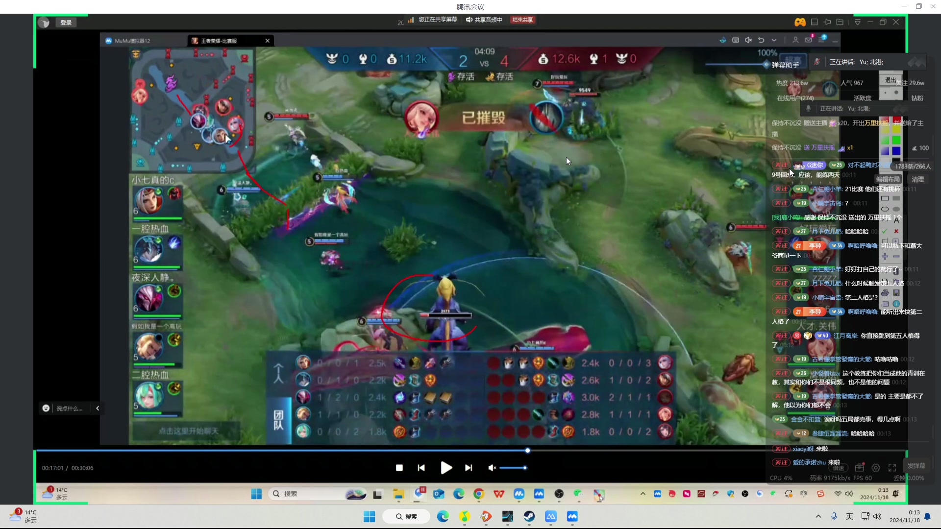Open the game minimap
The width and height of the screenshot is (941, 529).
pyautogui.click(x=192, y=109)
